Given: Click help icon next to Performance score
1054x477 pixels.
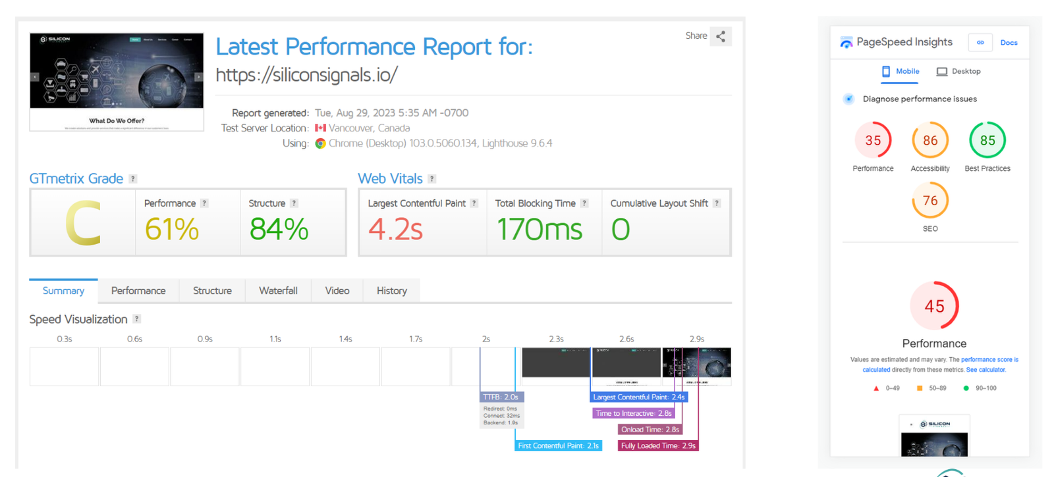Looking at the screenshot, I should tap(204, 203).
